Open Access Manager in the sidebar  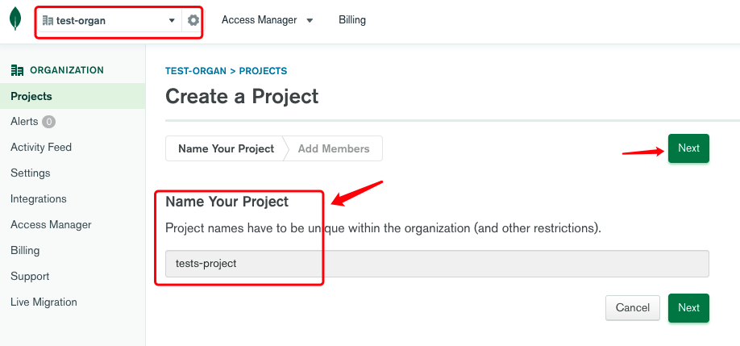[51, 225]
